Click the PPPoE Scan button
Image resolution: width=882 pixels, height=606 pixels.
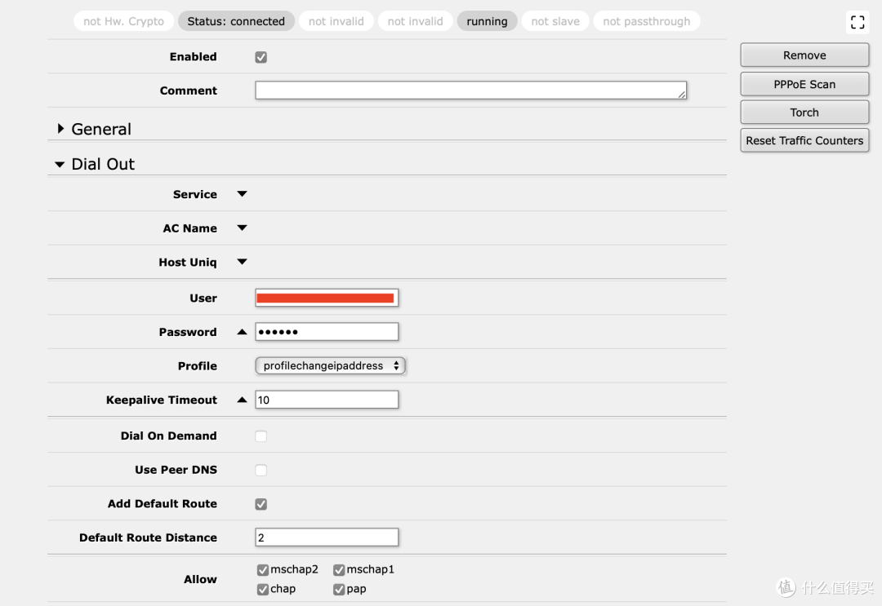804,84
